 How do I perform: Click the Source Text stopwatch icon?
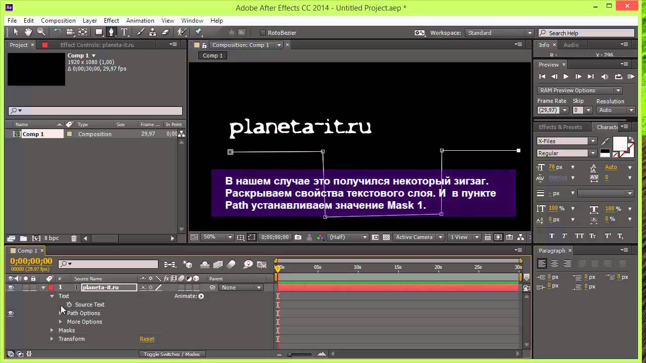point(69,305)
